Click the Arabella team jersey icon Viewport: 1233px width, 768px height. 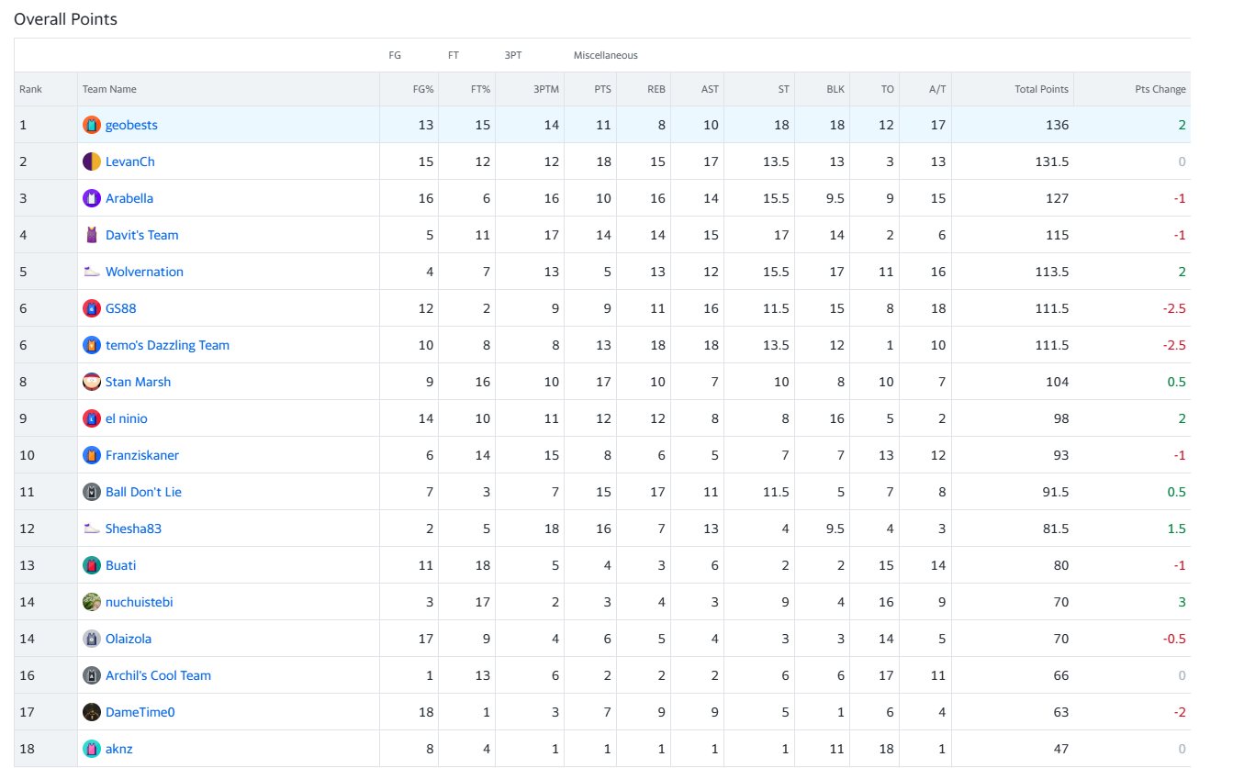(91, 198)
